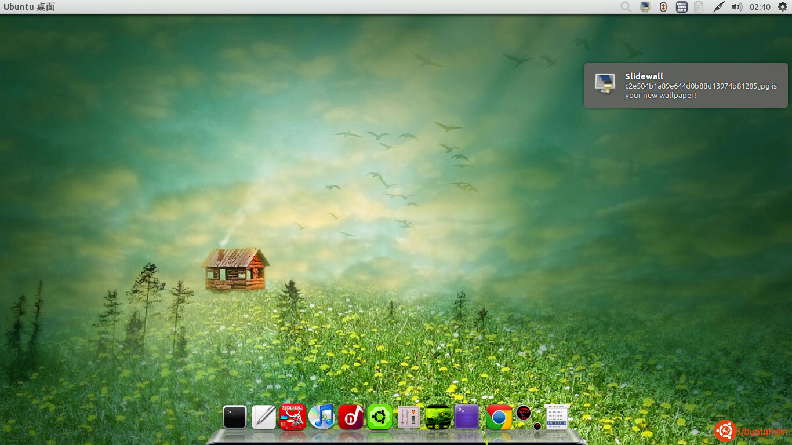Launch the green snake-eye wallpaper app

click(x=438, y=417)
